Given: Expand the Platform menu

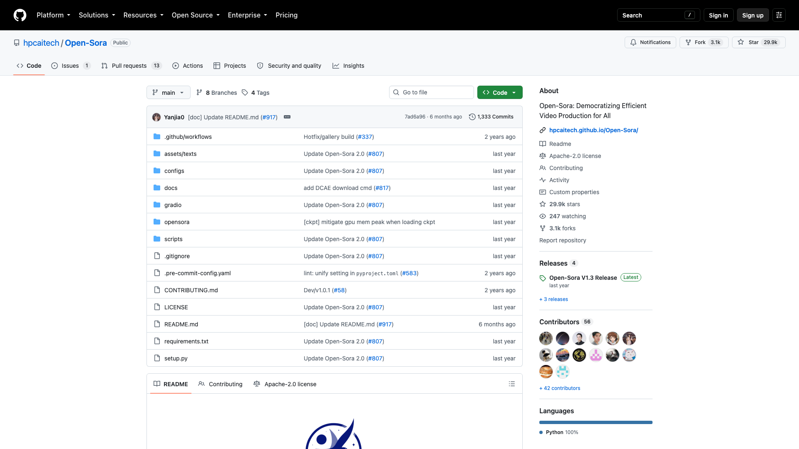Looking at the screenshot, I should pyautogui.click(x=53, y=15).
